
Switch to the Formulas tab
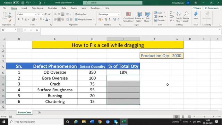52,8
